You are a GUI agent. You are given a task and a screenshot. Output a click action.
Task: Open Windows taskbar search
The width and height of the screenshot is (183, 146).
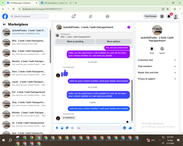tap(10, 140)
